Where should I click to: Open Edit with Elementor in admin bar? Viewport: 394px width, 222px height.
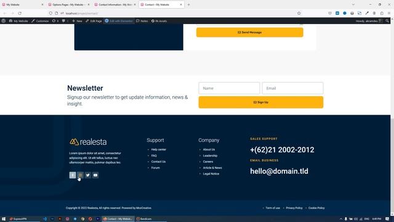point(119,21)
